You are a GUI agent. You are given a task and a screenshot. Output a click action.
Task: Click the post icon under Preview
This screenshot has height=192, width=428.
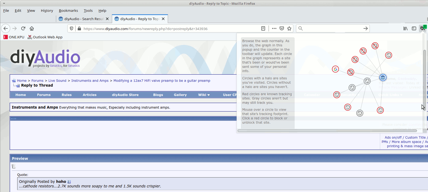(x=14, y=167)
